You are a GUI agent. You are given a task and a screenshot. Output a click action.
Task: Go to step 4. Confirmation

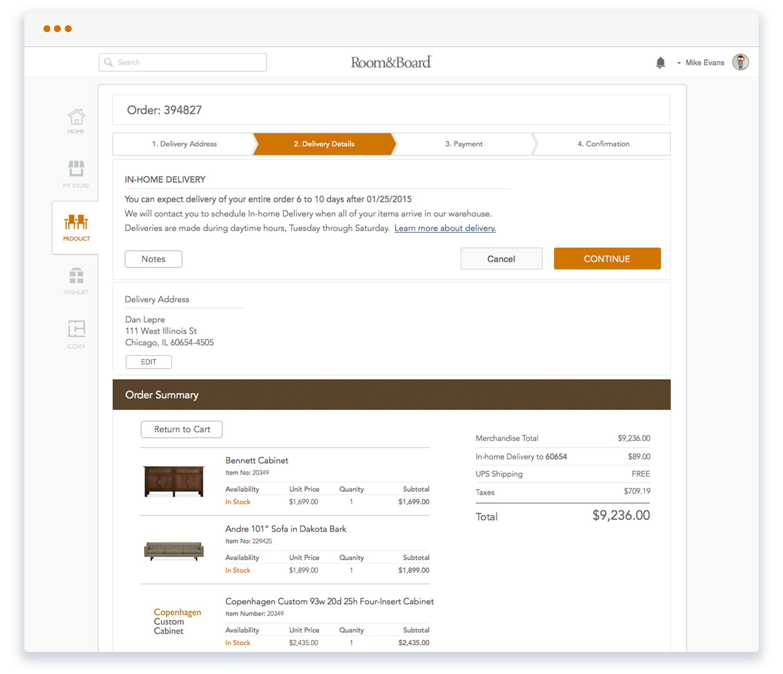point(603,144)
